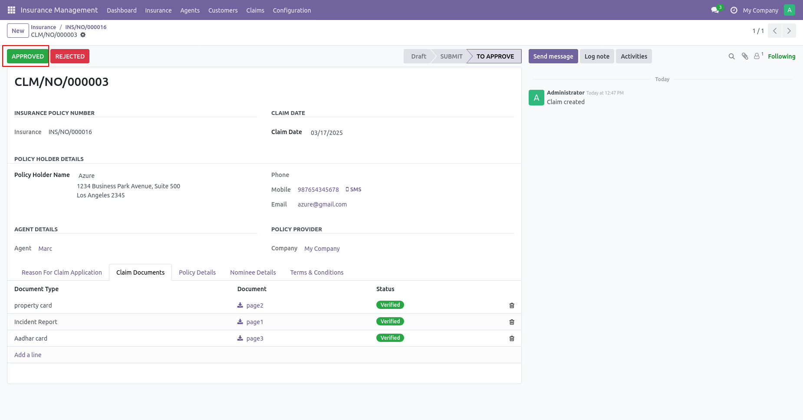
Task: Open the My Company switcher
Action: point(760,10)
